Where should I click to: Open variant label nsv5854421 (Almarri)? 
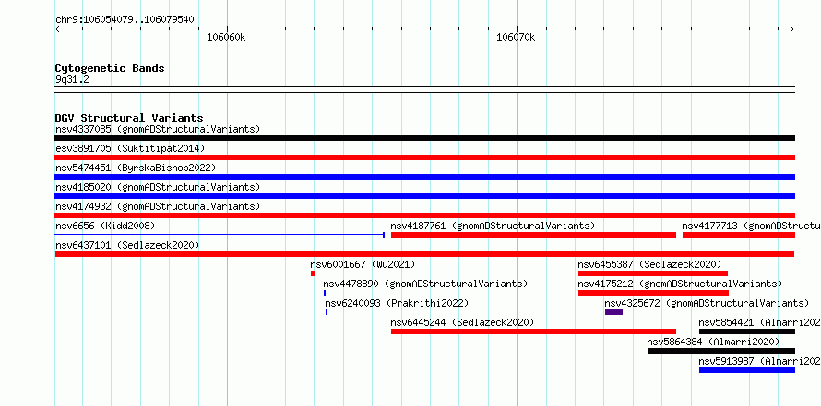coord(759,322)
